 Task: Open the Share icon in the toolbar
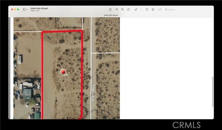click(x=128, y=9)
